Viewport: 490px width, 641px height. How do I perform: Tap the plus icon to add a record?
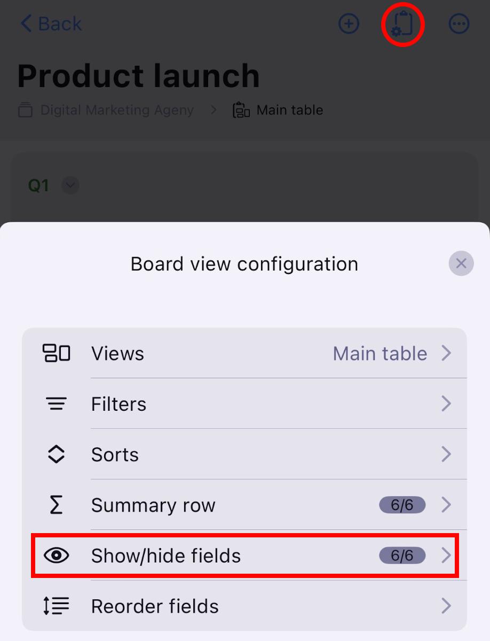coord(349,24)
